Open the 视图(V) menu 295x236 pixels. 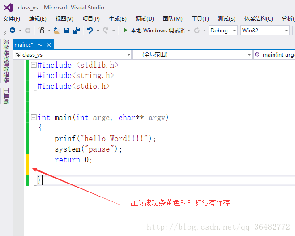[x=64, y=19]
